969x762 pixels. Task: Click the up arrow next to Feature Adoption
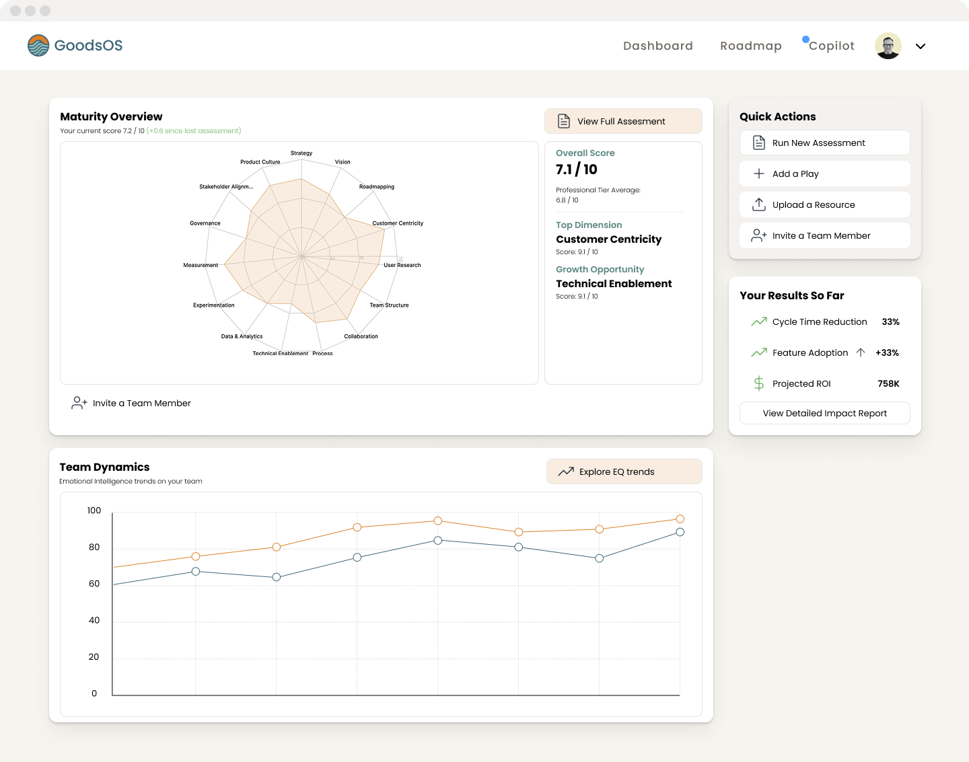861,352
